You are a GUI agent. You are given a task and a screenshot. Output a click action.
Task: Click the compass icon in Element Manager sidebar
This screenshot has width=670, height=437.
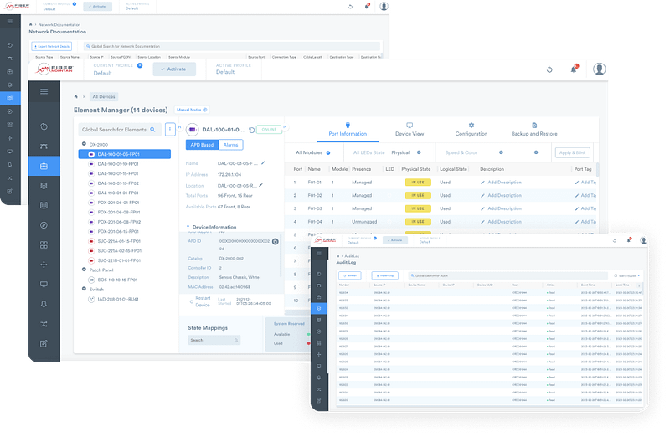tap(44, 225)
